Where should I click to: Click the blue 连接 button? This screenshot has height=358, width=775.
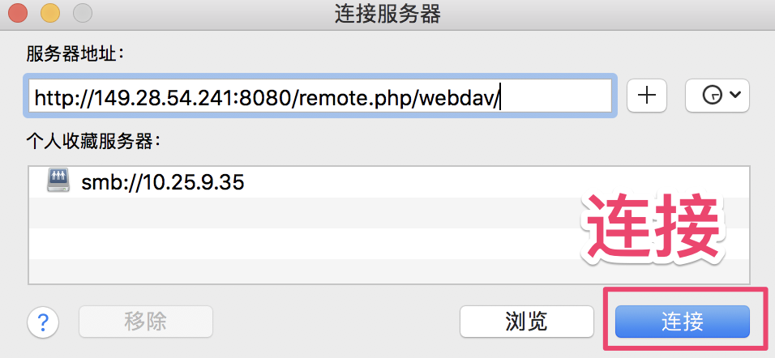click(682, 322)
